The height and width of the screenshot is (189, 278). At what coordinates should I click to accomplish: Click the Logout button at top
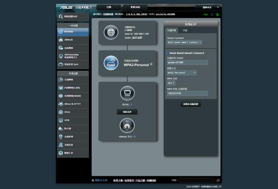tap(109, 7)
